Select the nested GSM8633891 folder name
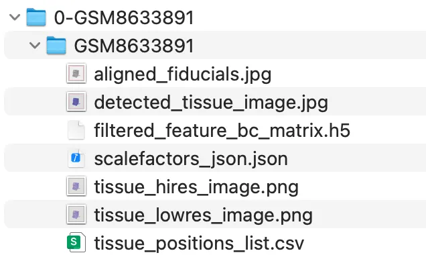Screen dimensions: 426x255 click(134, 46)
